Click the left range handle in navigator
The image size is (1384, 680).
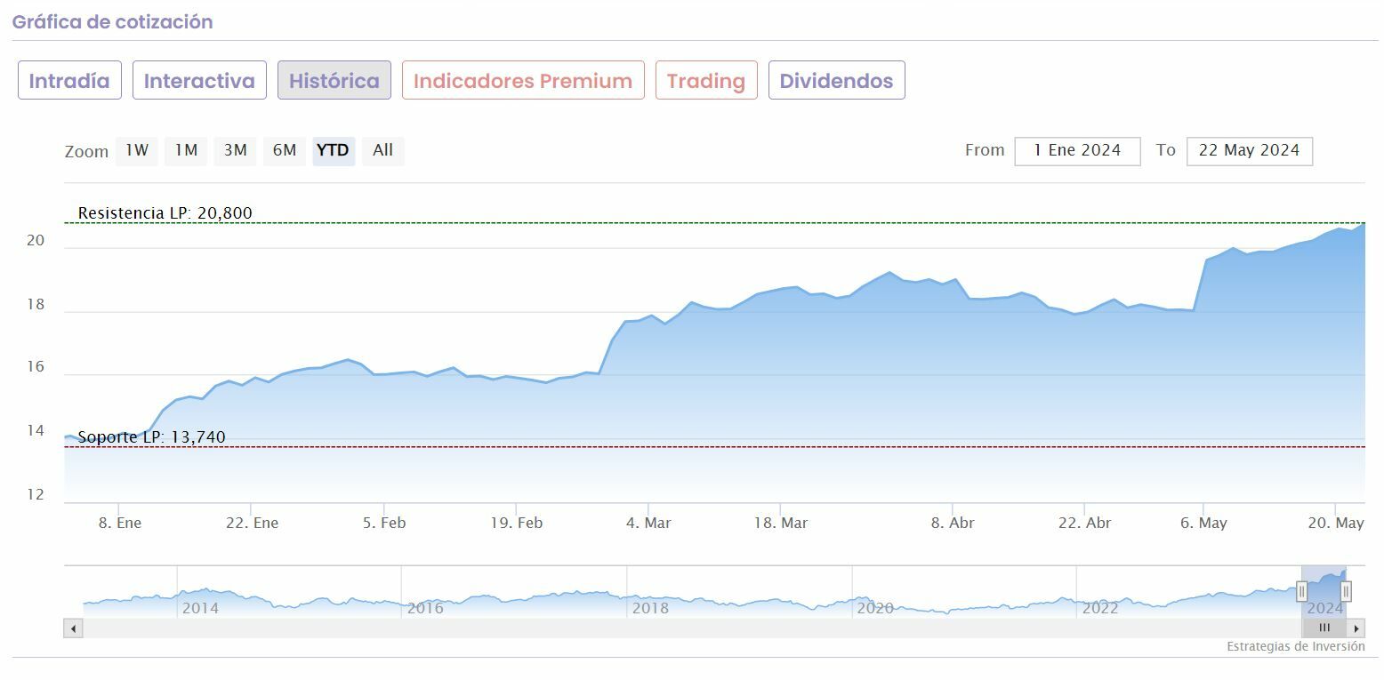(x=1301, y=591)
